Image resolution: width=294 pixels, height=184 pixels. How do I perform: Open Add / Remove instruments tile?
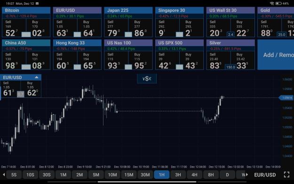276,55
